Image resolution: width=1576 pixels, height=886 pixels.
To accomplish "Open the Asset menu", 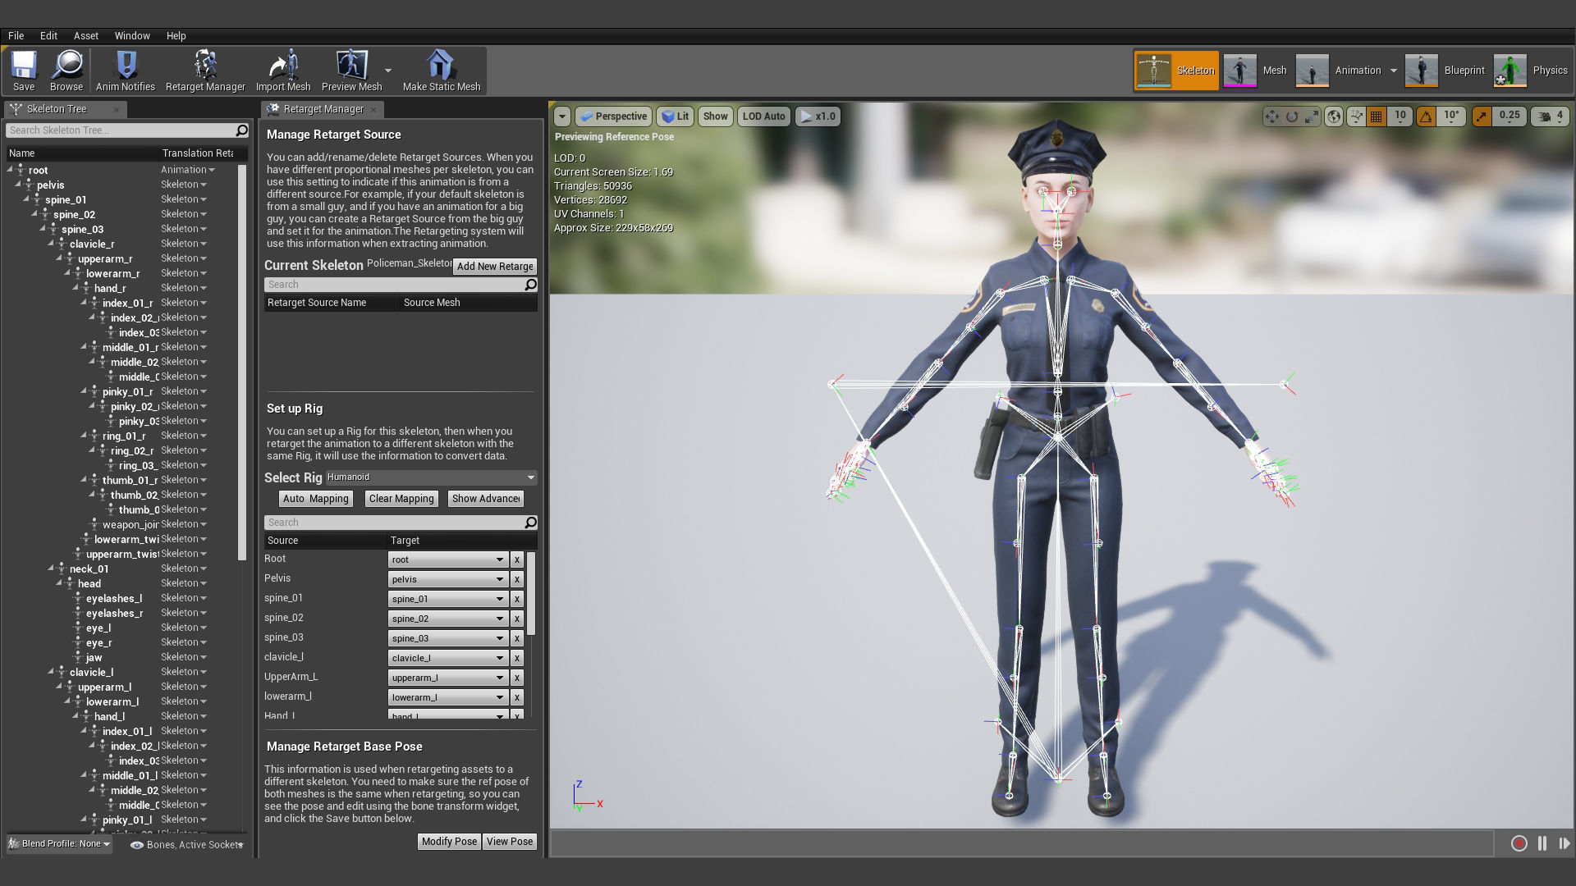I will 86,36.
